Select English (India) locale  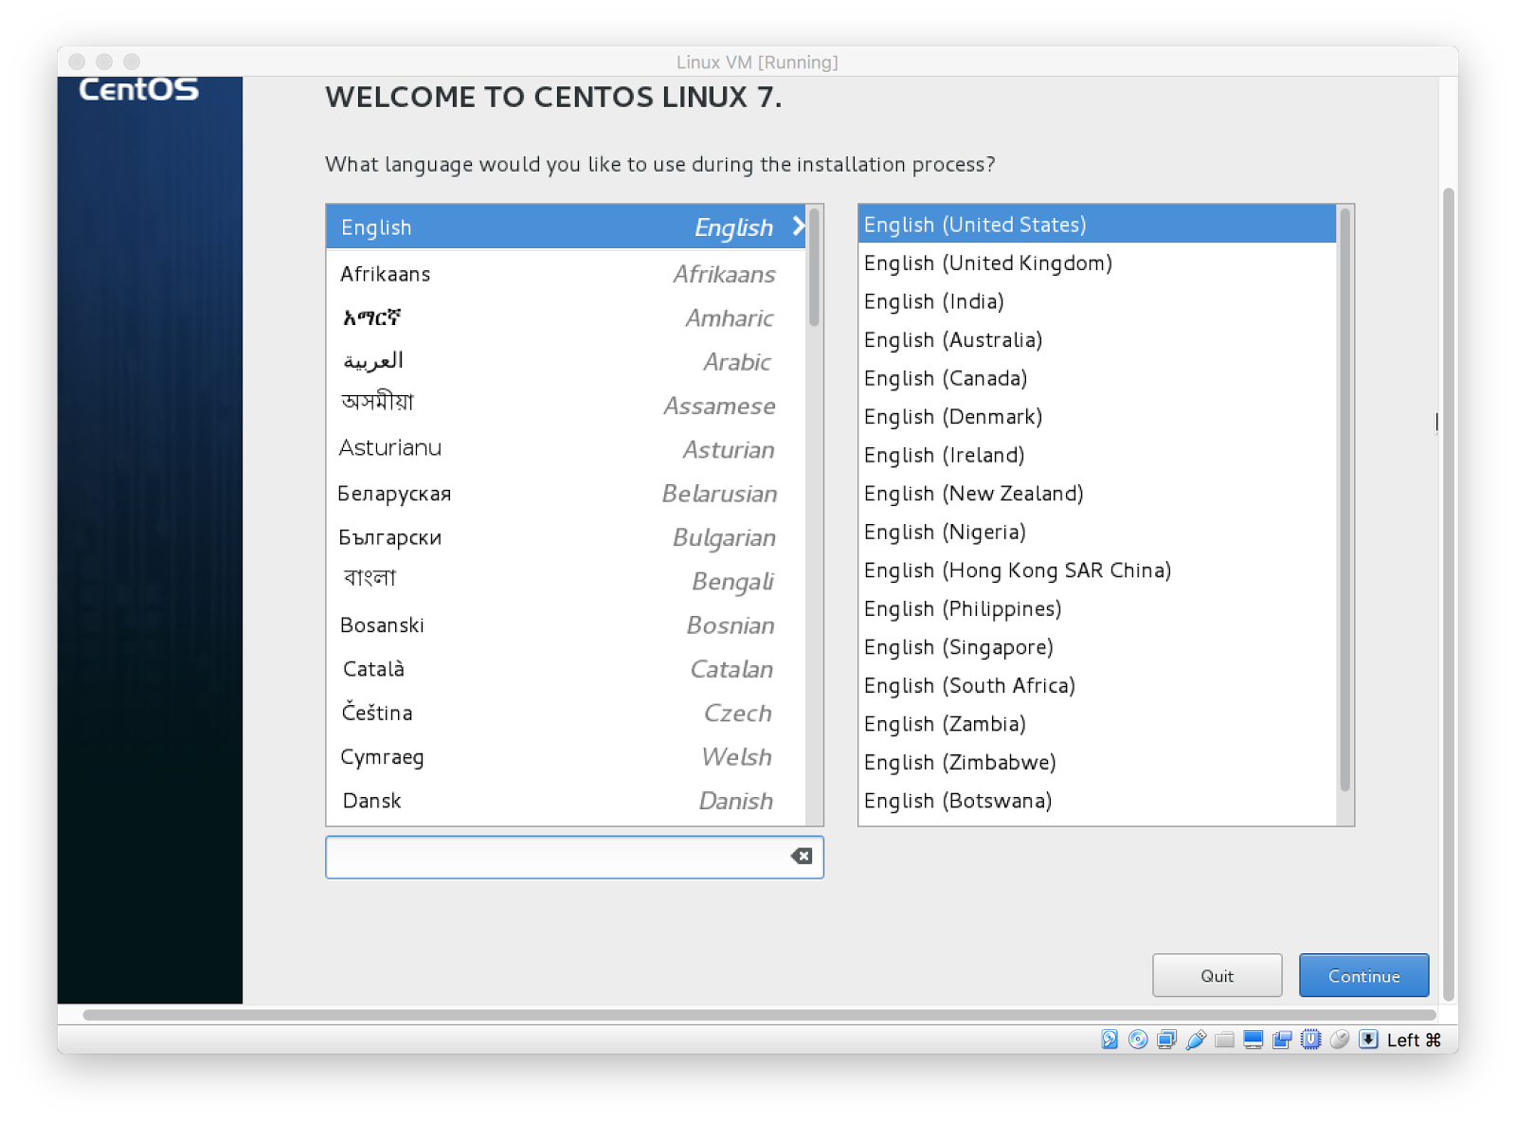(1097, 300)
